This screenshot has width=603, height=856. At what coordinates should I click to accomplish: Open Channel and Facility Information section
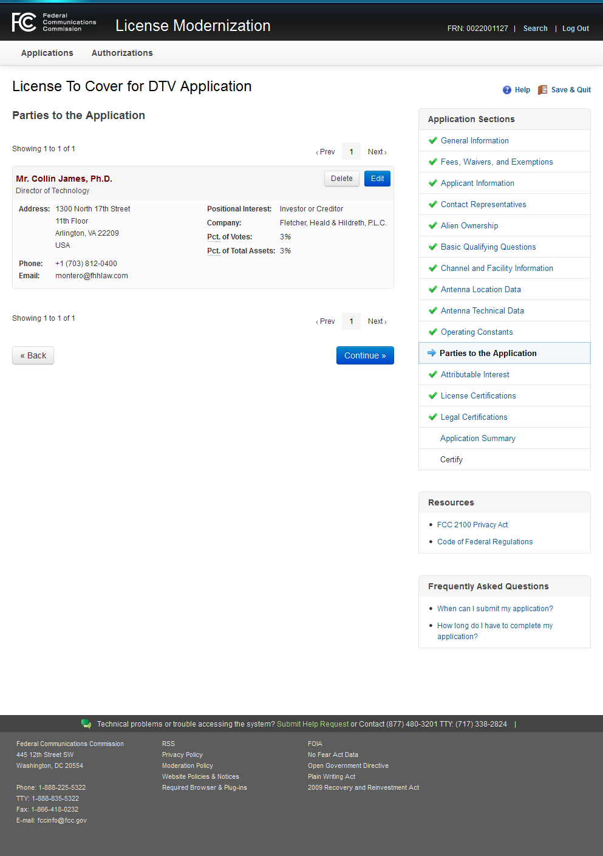coord(497,268)
